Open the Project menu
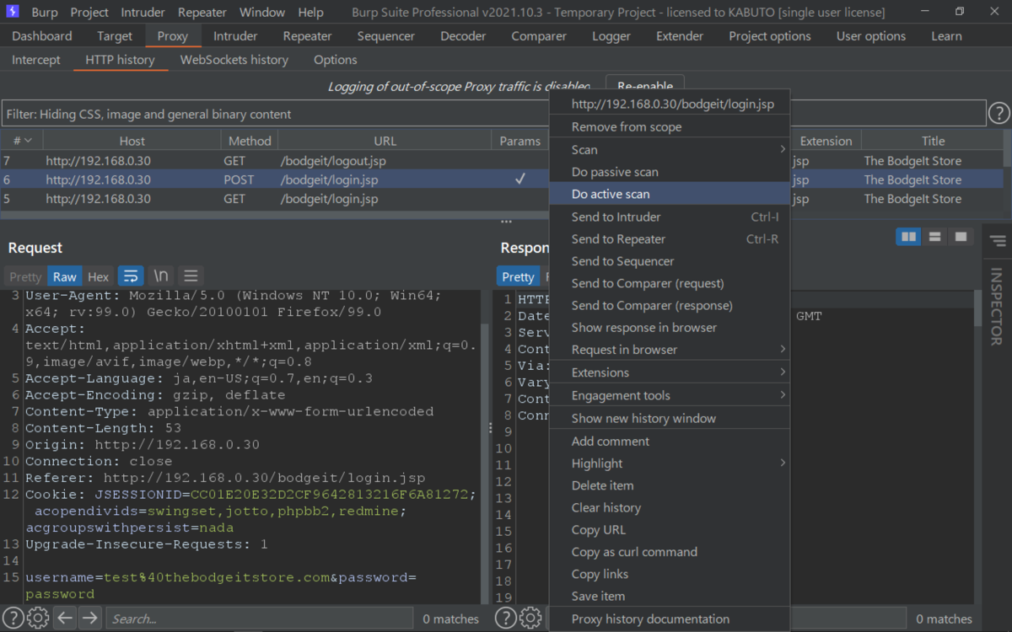Image resolution: width=1012 pixels, height=632 pixels. tap(89, 13)
